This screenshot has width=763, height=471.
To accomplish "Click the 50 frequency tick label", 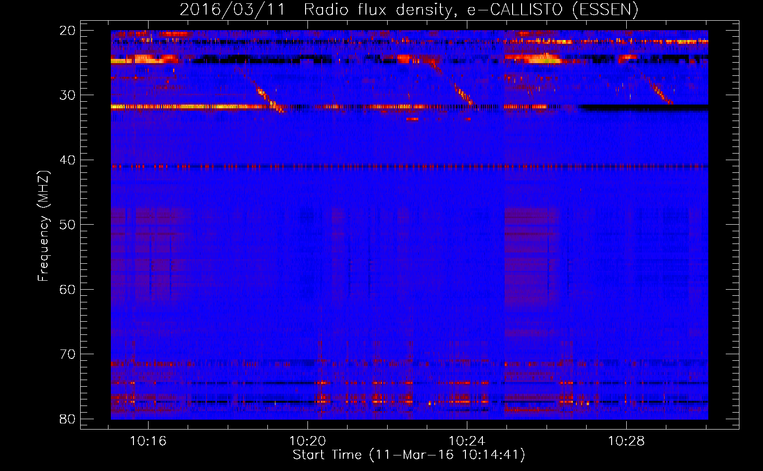I will coord(68,225).
